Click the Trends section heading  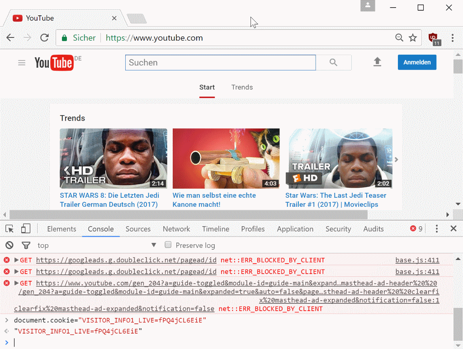[x=72, y=118]
